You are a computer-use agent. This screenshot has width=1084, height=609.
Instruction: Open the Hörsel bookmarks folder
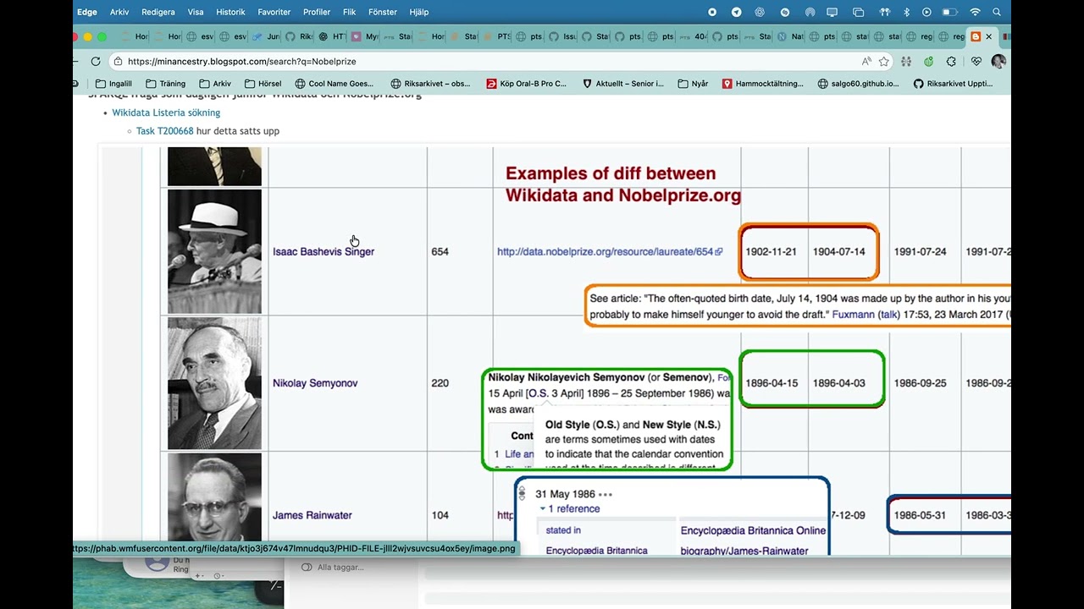coord(263,84)
